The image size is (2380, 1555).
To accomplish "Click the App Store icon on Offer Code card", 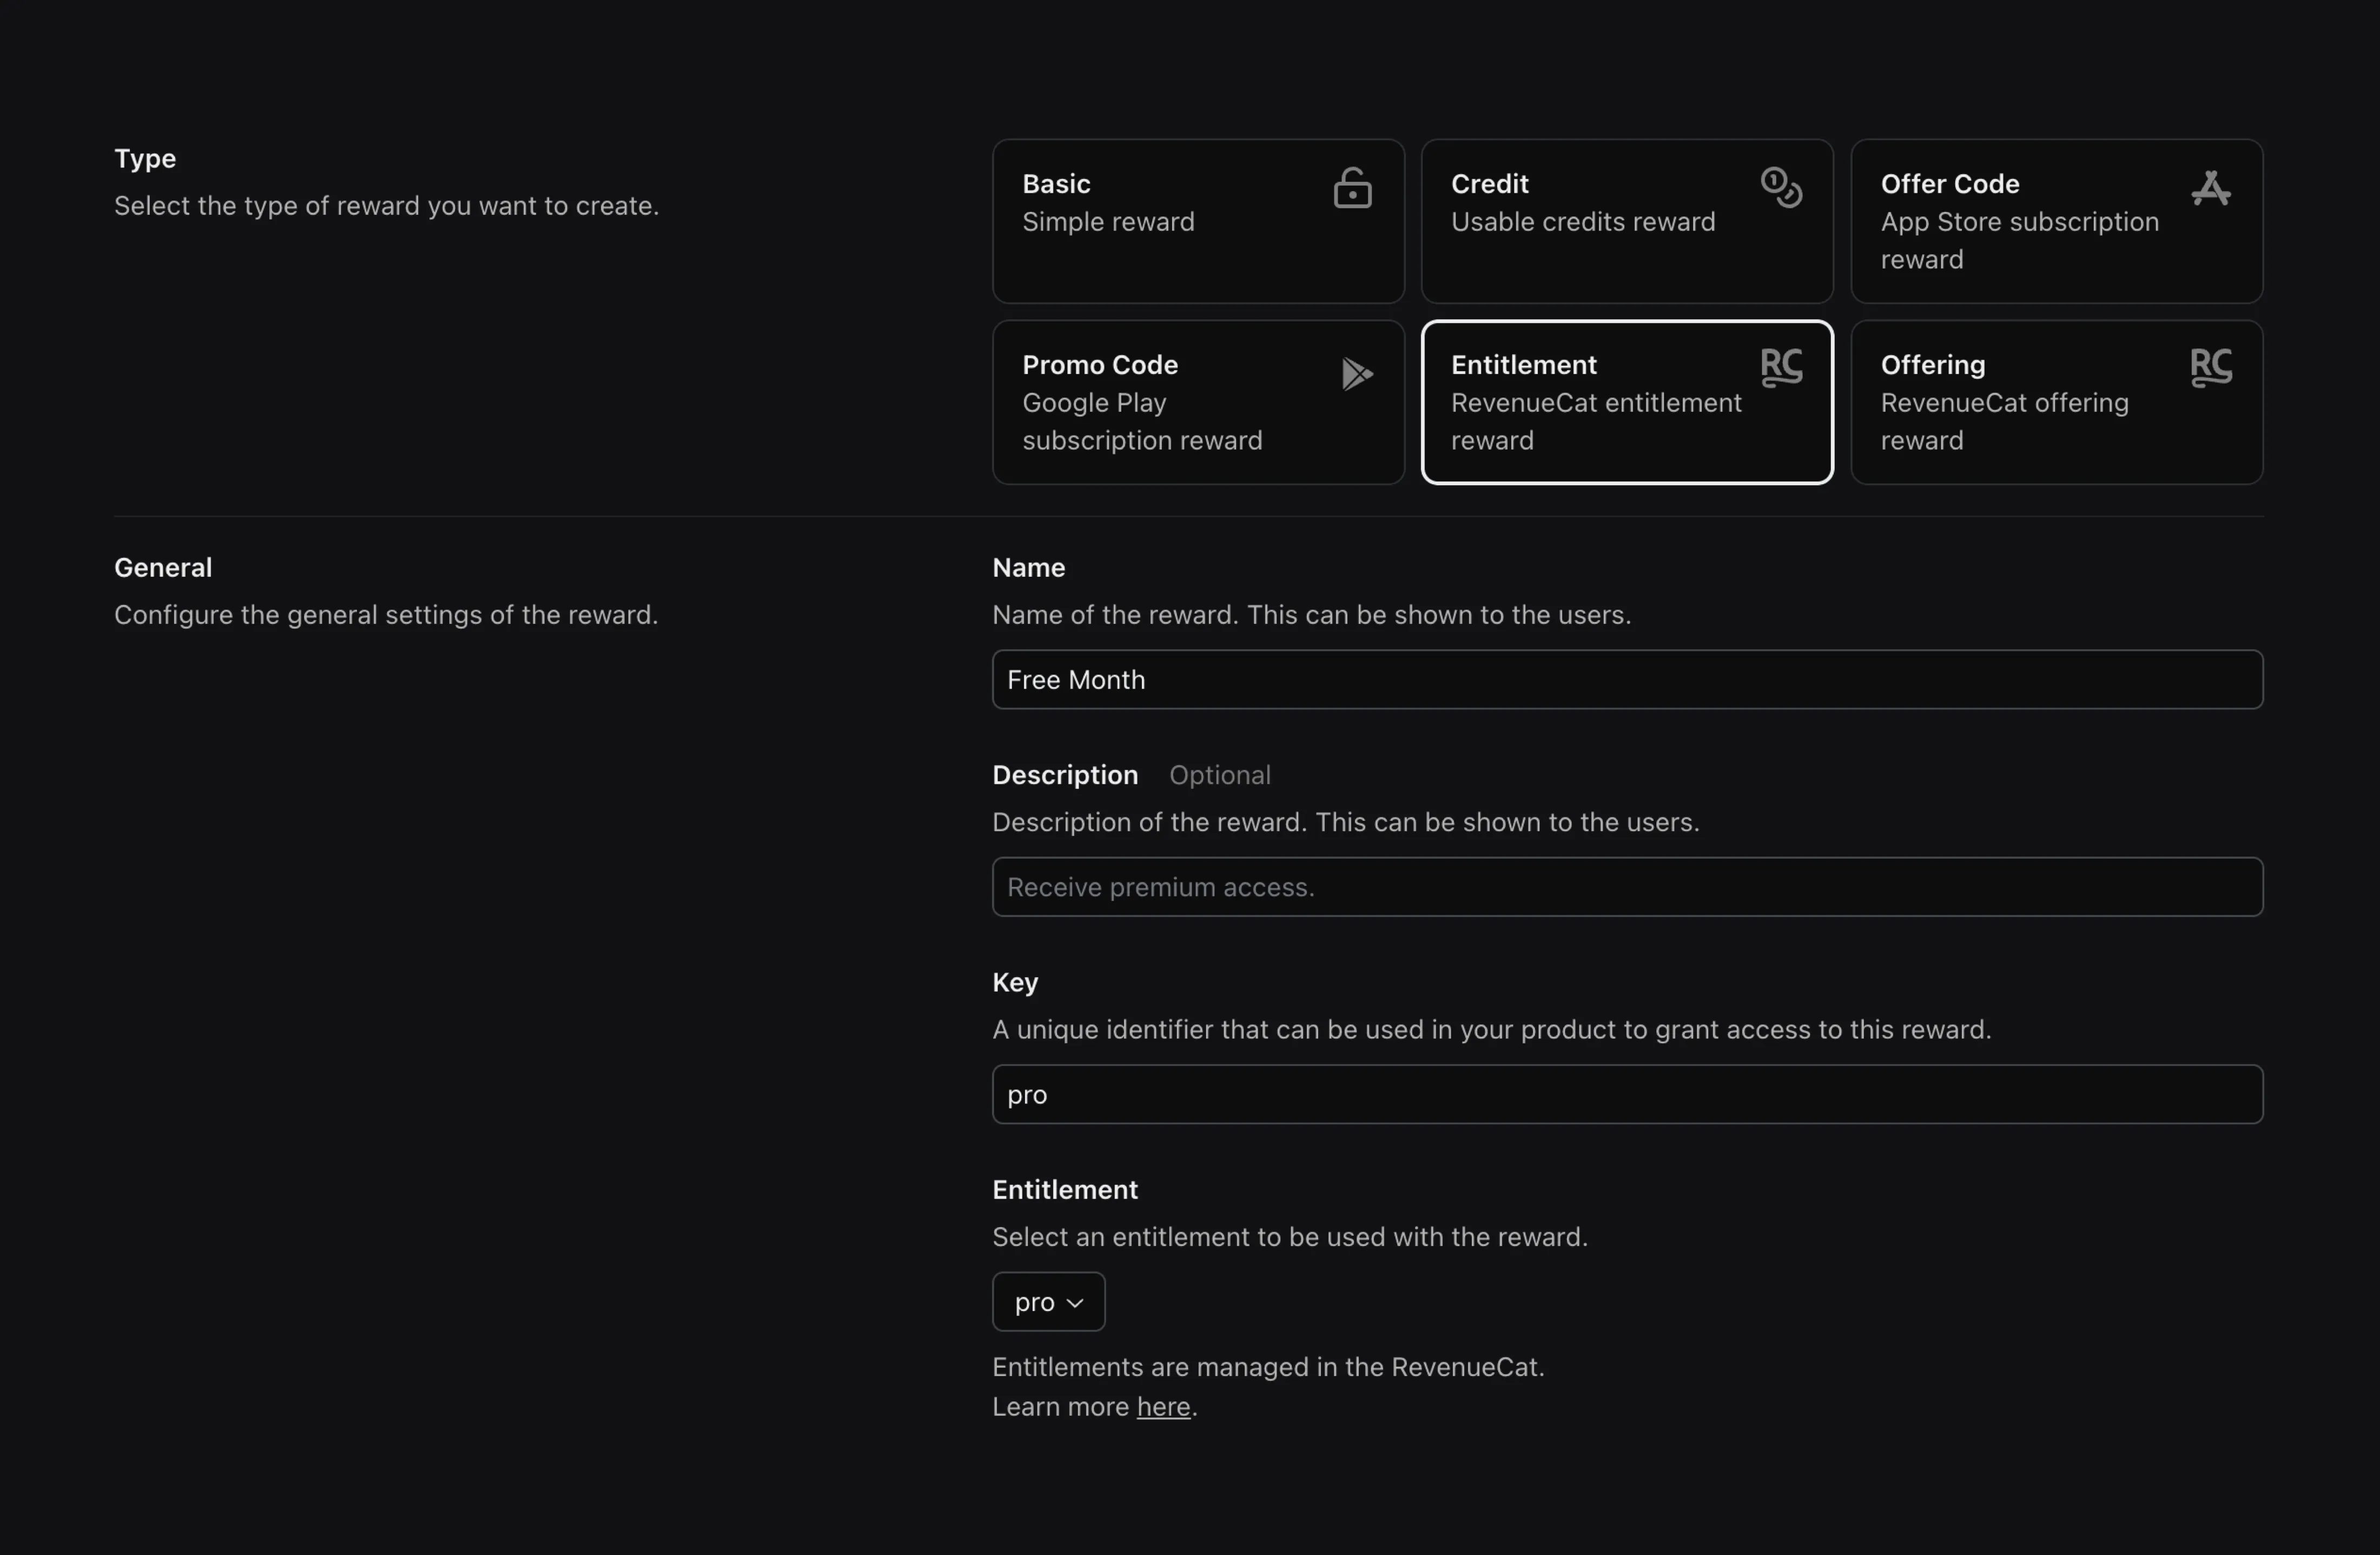I will 2212,188.
